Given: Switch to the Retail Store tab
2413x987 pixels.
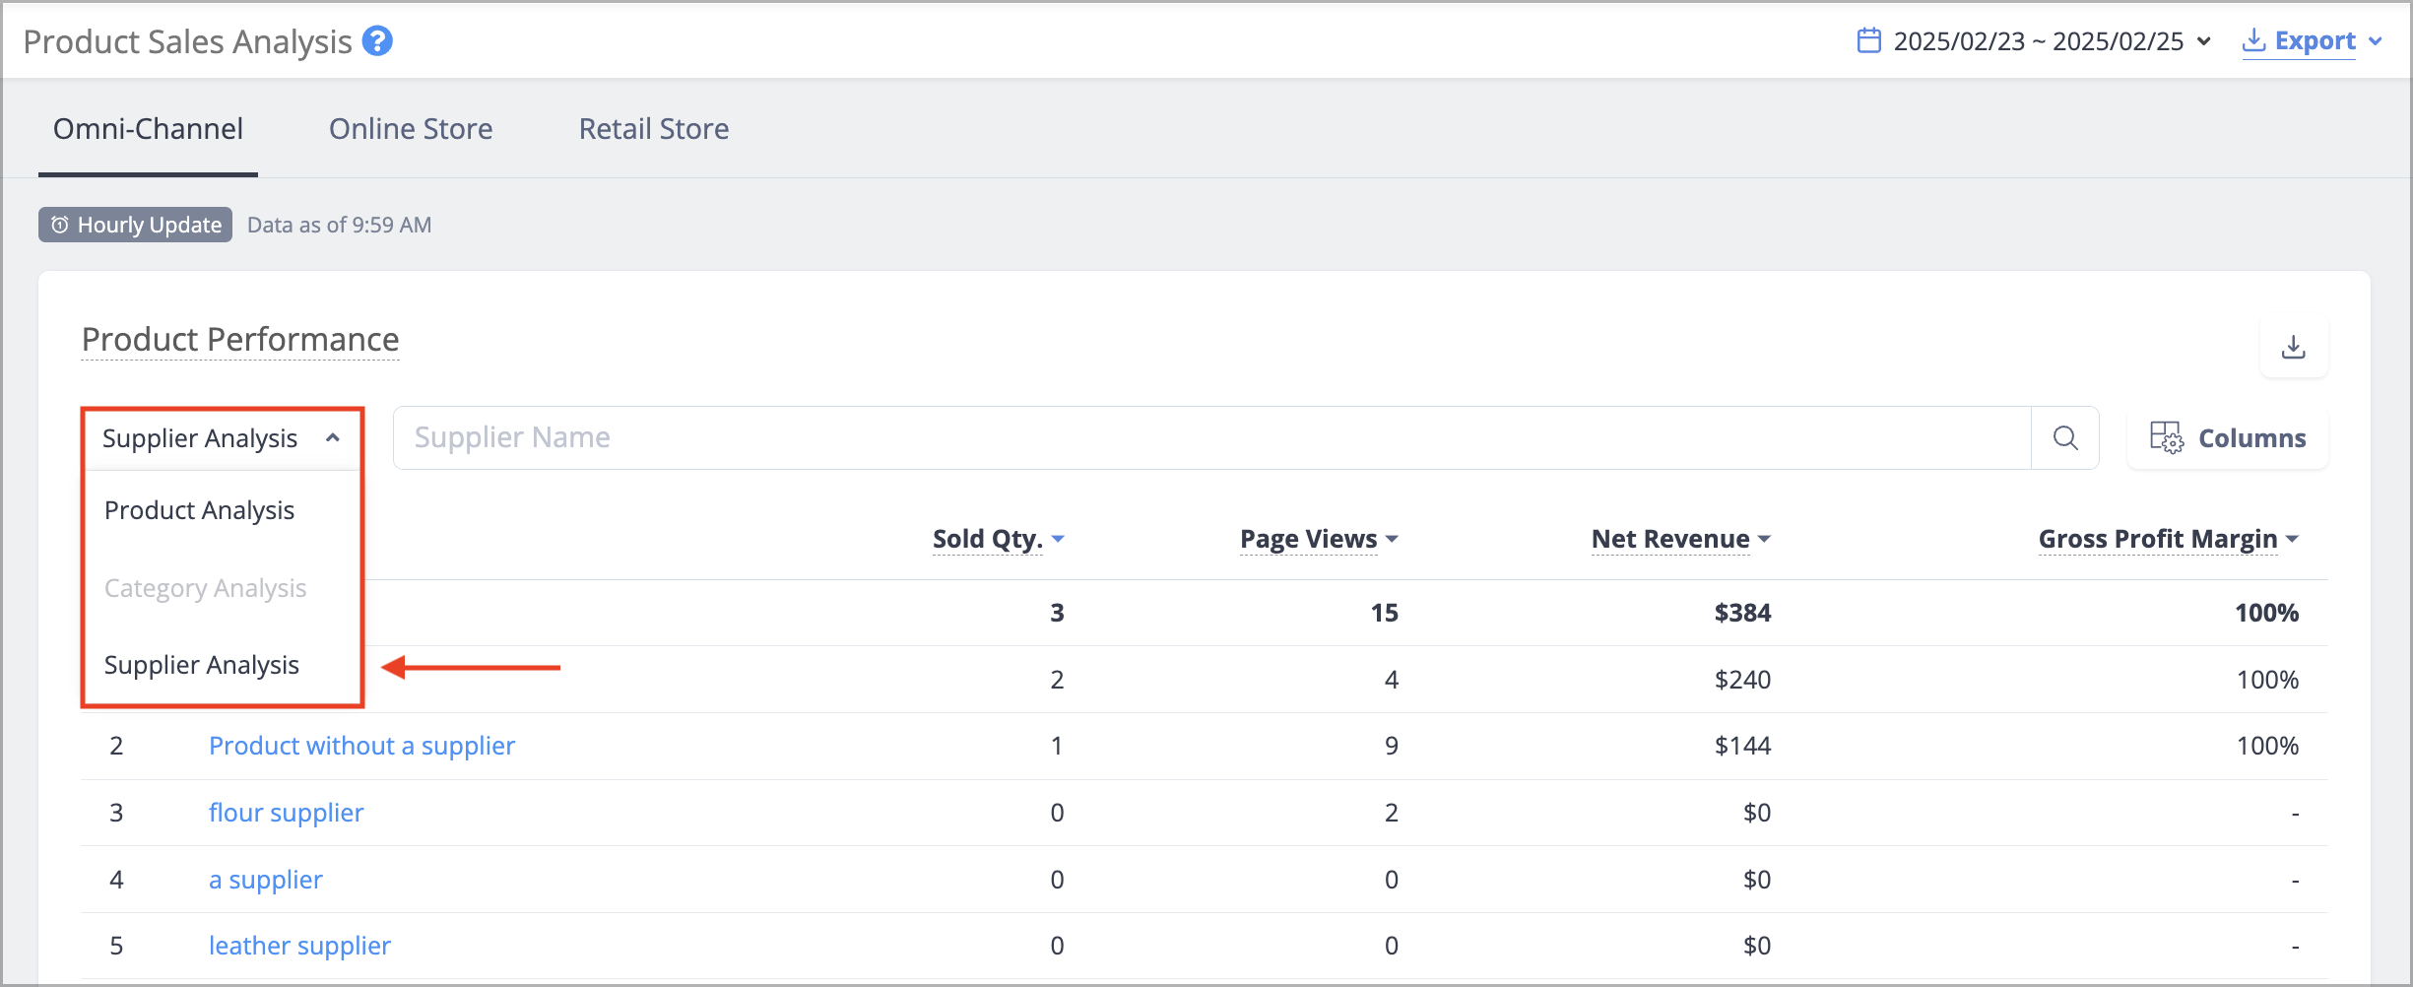Looking at the screenshot, I should click(654, 129).
